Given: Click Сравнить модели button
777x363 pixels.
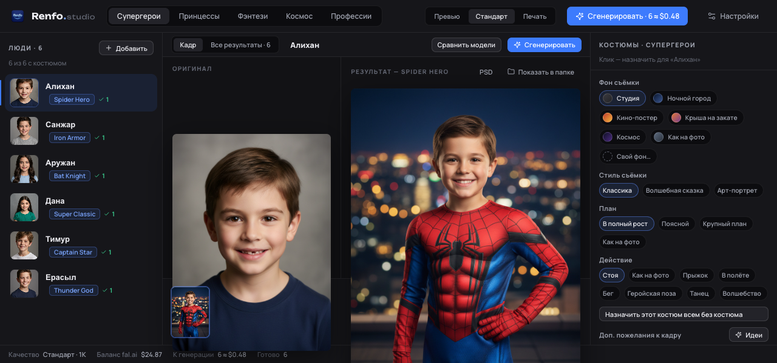Looking at the screenshot, I should tap(467, 45).
